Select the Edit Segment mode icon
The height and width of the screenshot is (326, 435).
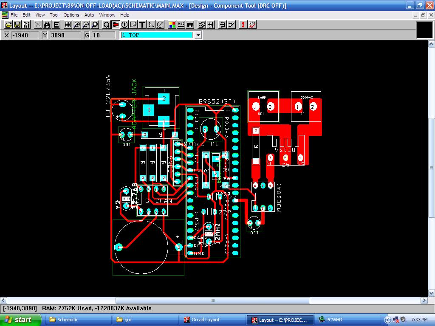[x=223, y=25]
